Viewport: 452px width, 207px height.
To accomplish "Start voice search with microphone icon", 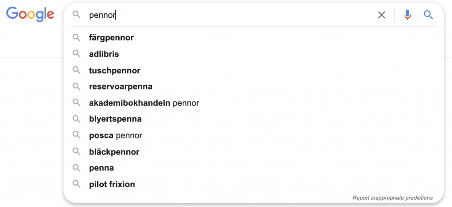I will (x=407, y=15).
